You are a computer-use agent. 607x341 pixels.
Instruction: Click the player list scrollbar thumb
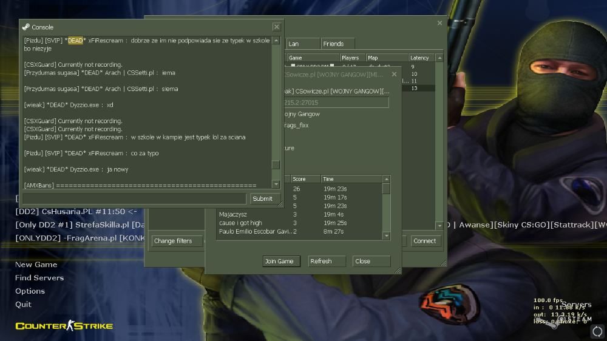386,189
